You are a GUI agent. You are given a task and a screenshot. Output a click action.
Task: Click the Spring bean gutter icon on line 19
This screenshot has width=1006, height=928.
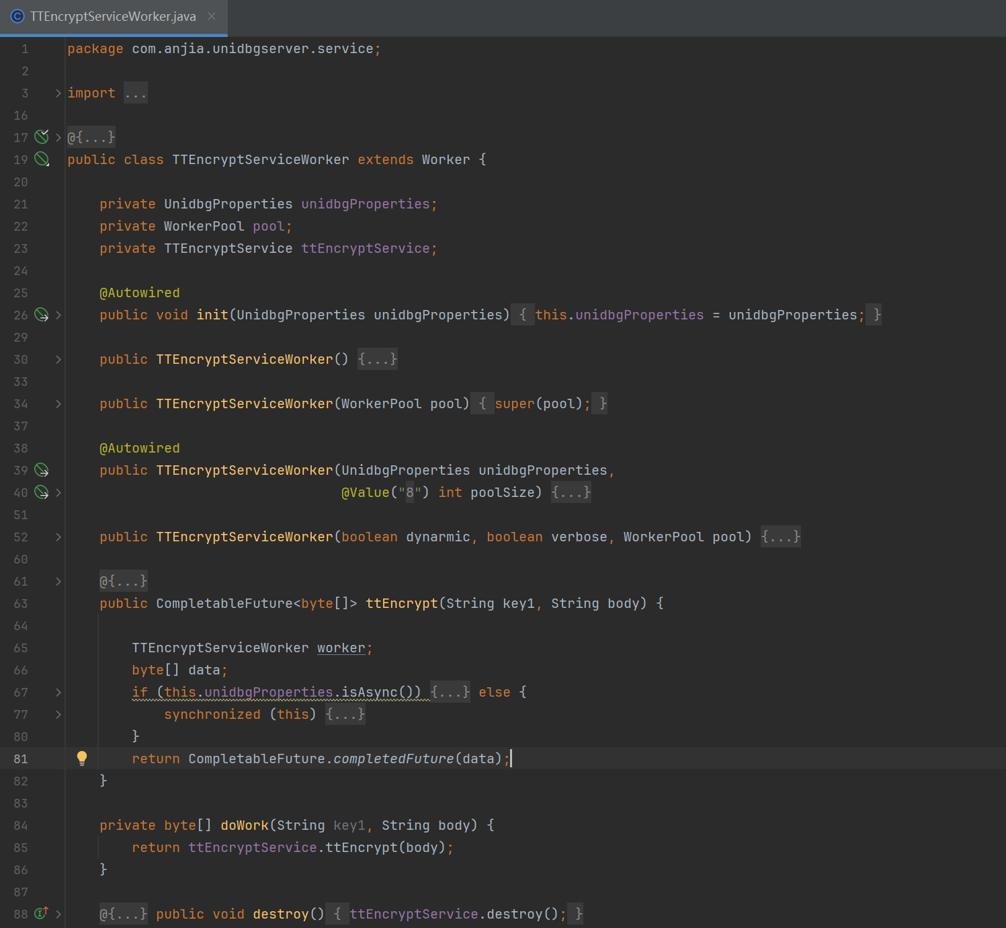(42, 159)
